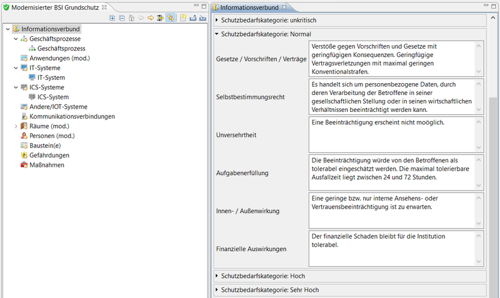Click the yellow forward arrow icon

pyautogui.click(x=151, y=18)
